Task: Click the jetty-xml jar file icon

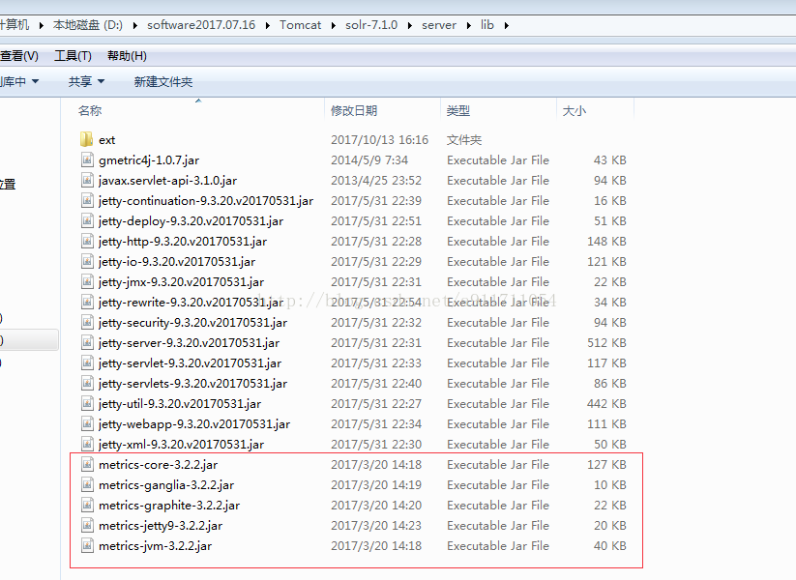Action: point(87,444)
